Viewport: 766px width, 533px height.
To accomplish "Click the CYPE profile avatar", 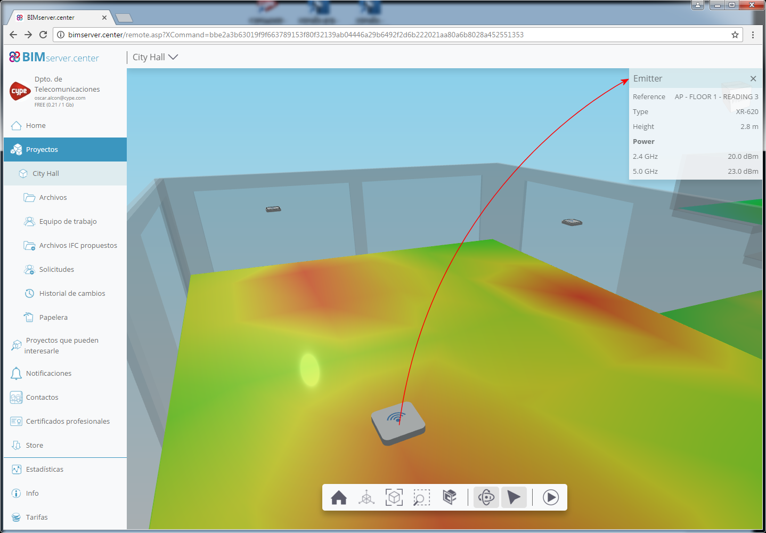I will pos(20,91).
